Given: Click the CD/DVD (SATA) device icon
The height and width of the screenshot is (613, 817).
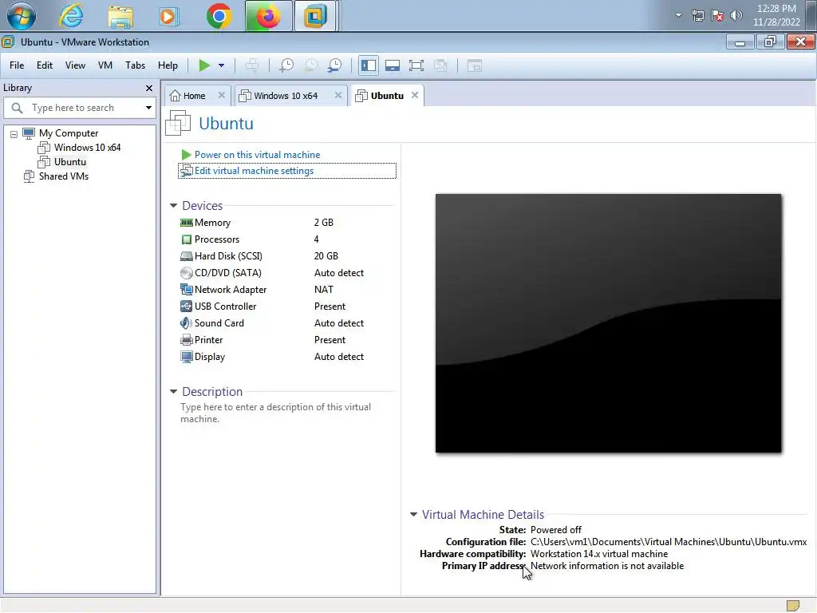Looking at the screenshot, I should coord(186,273).
